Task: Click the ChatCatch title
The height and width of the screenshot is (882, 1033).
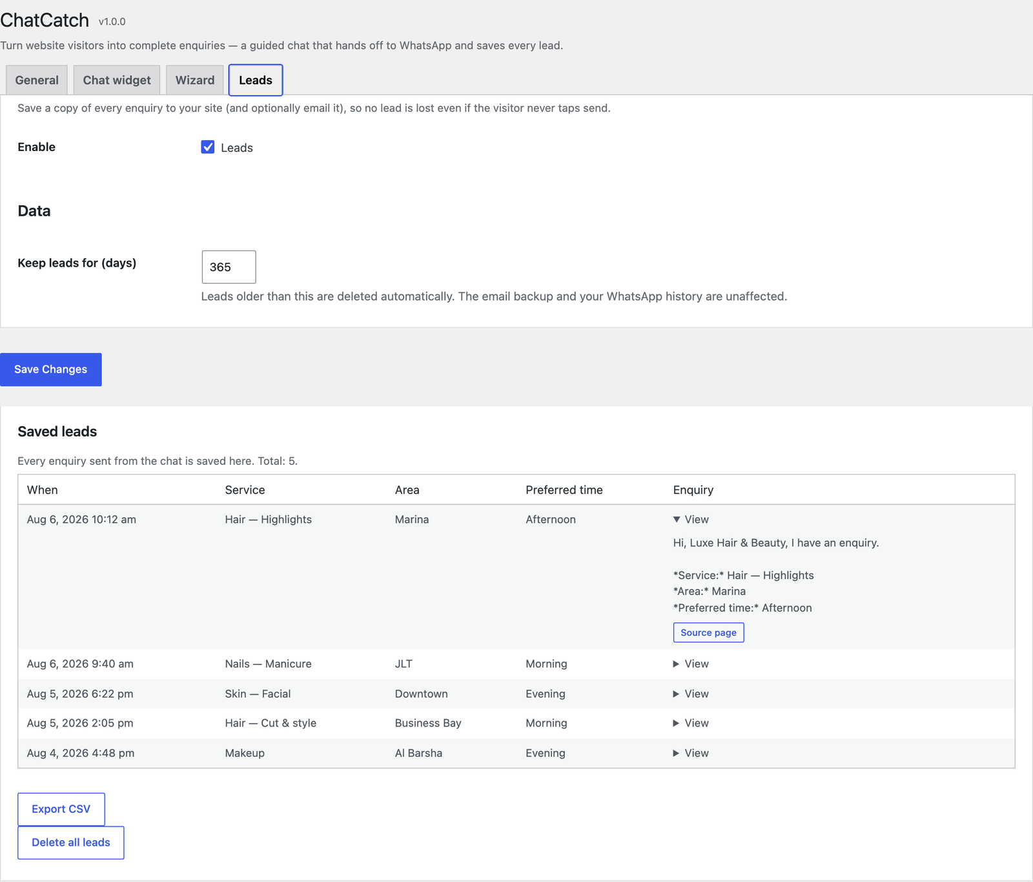Action: (x=45, y=20)
